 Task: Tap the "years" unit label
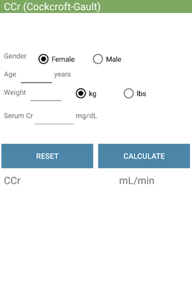point(63,74)
